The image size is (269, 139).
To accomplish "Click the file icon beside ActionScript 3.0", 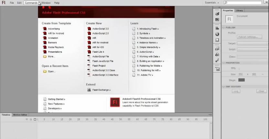I will 89,29.
